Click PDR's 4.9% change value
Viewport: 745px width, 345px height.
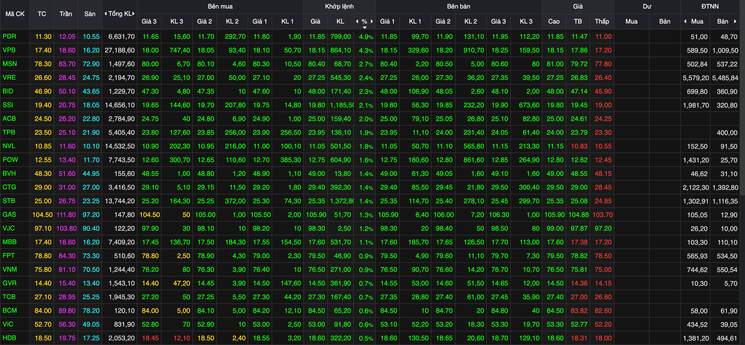point(366,37)
